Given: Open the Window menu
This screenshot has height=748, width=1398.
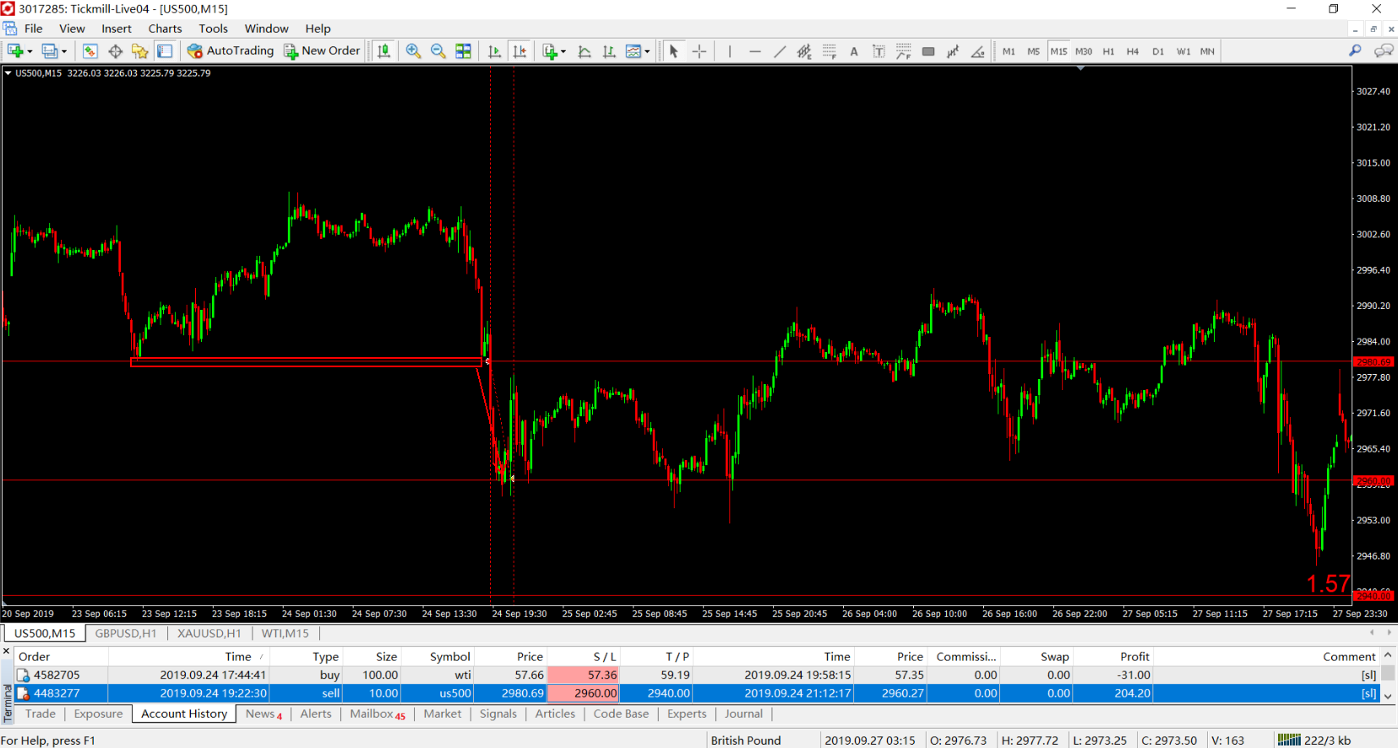Looking at the screenshot, I should (267, 29).
